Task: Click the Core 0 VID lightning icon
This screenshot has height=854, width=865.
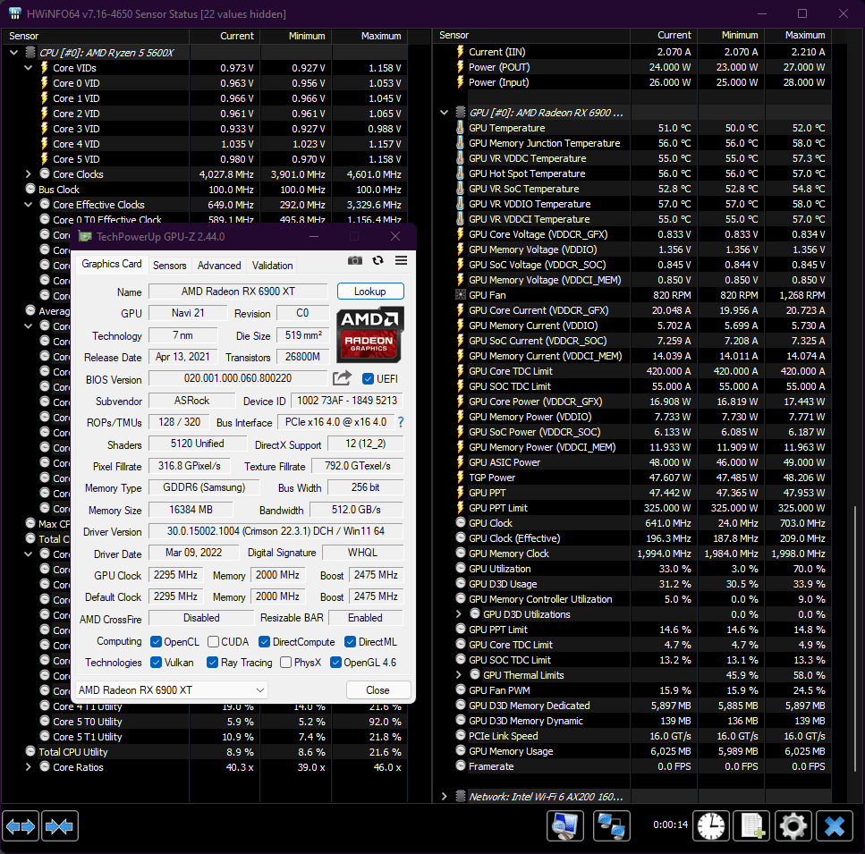Action: pyautogui.click(x=45, y=82)
